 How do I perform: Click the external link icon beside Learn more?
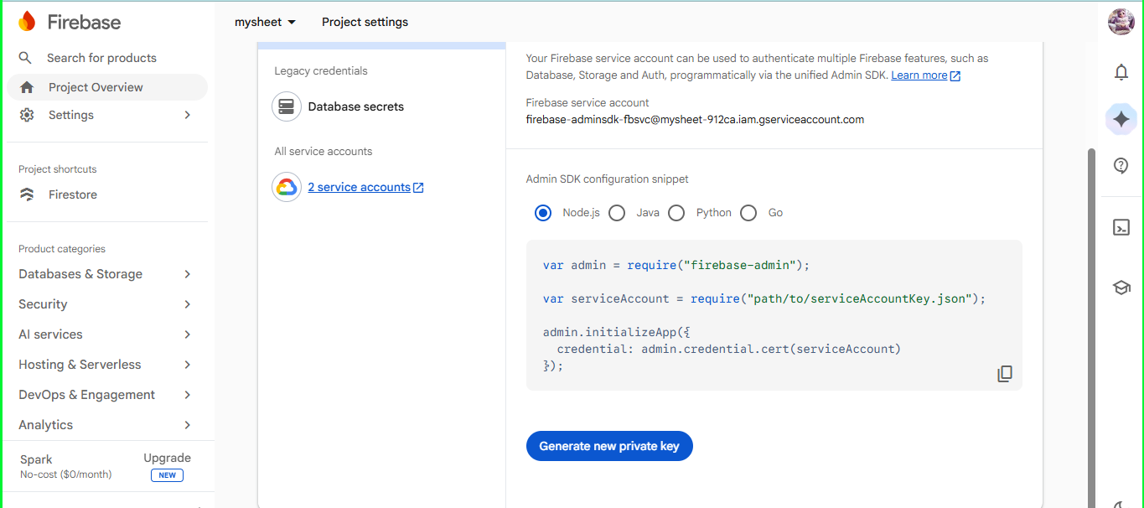tap(955, 75)
